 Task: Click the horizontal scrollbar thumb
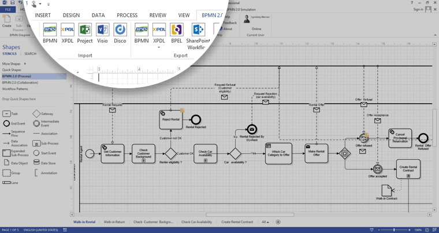250,215
